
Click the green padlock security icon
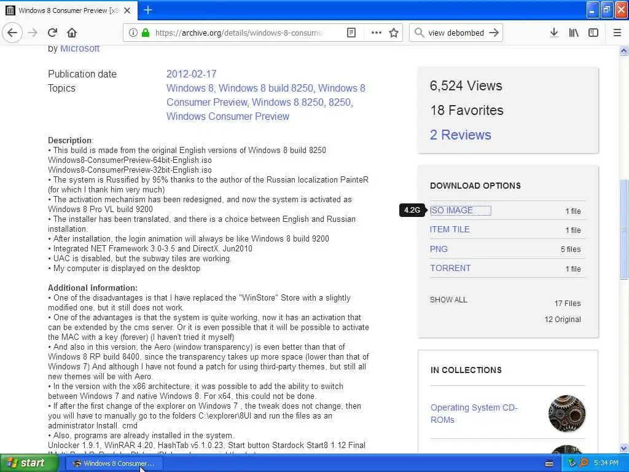click(145, 33)
